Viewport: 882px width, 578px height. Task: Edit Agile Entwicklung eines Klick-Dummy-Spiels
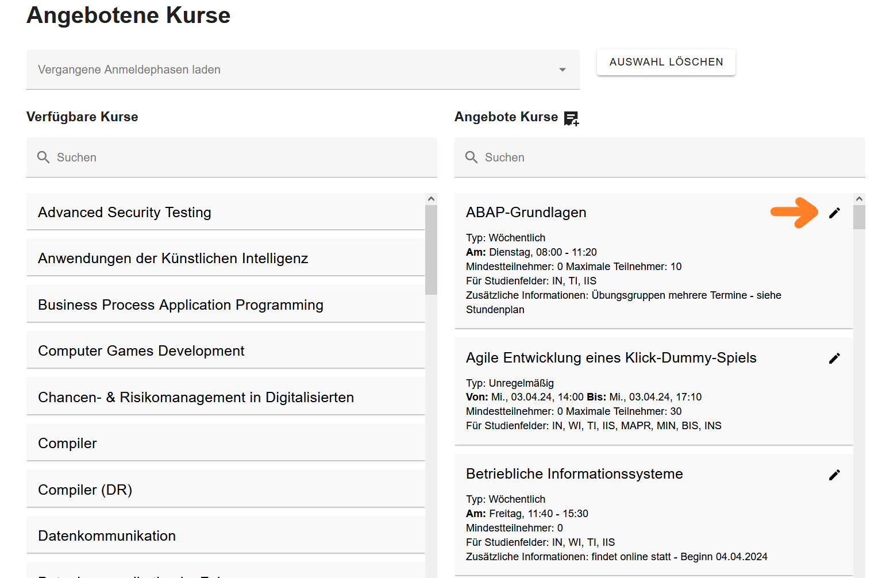835,358
